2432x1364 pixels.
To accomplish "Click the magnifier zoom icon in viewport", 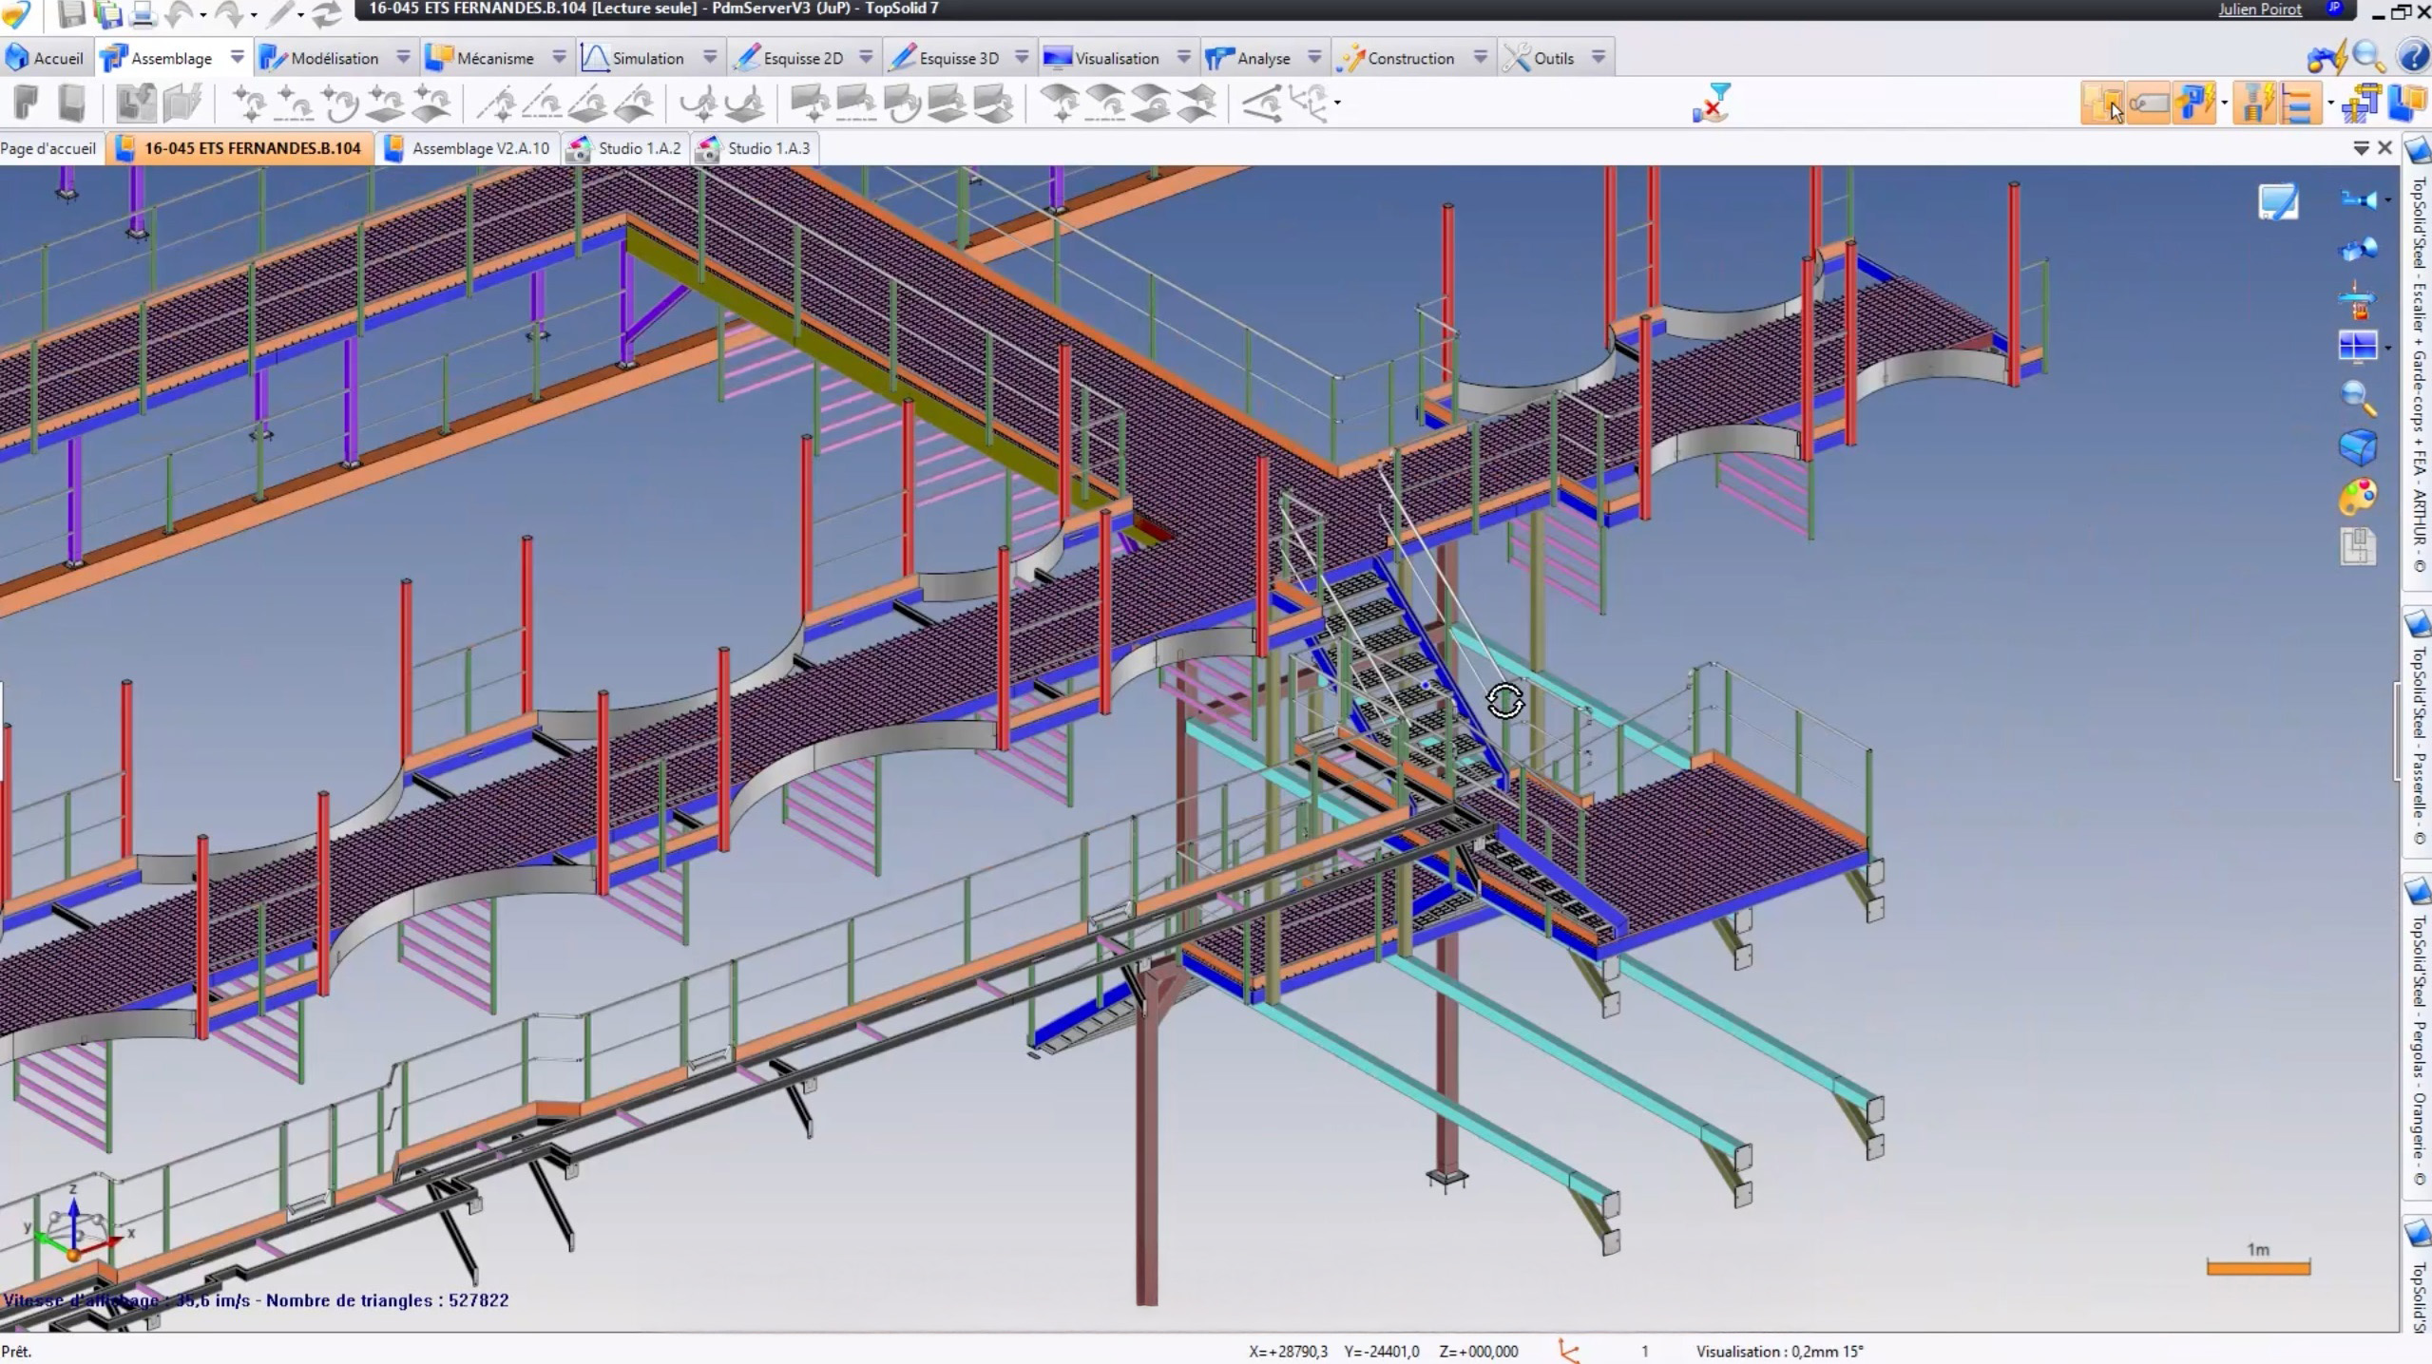I will pyautogui.click(x=2357, y=397).
